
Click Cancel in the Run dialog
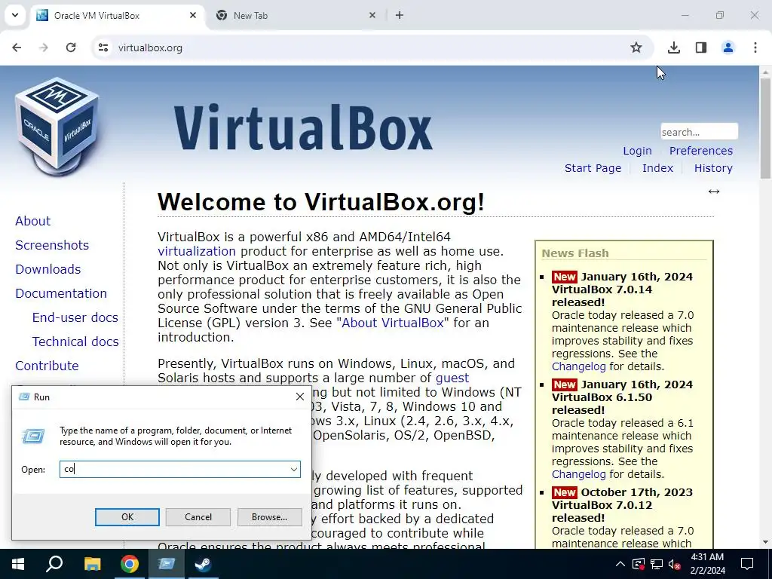(198, 517)
